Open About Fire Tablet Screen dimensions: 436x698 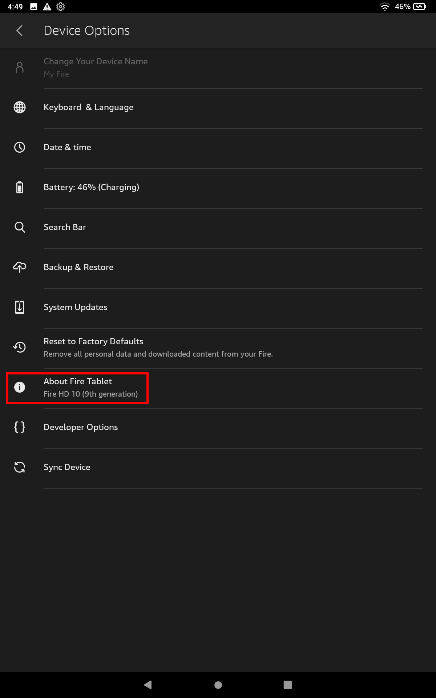218,388
